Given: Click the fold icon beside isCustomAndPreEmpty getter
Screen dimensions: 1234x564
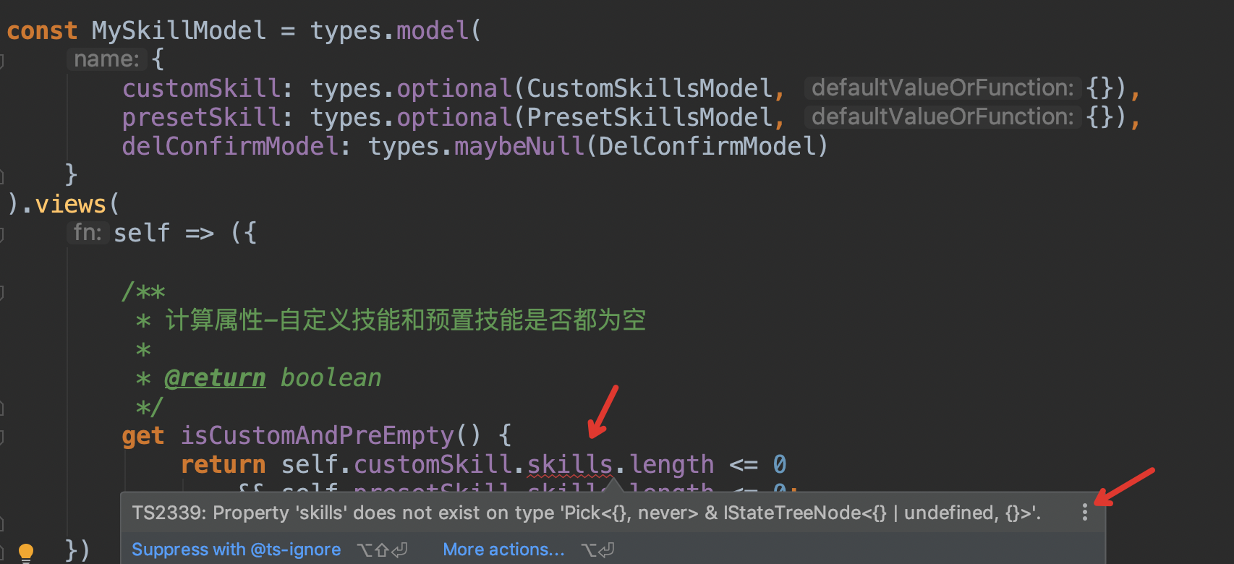Looking at the screenshot, I should pos(4,437).
